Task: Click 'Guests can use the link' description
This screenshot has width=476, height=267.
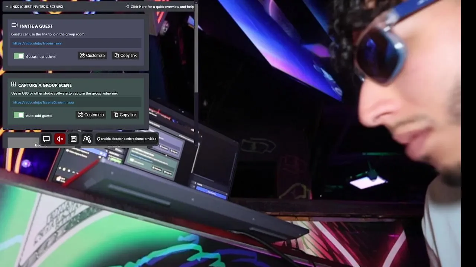Action: click(48, 34)
